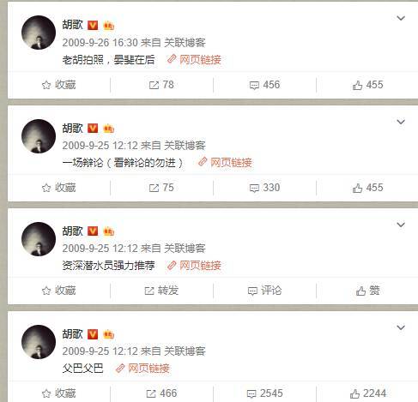Open 胡歌 avatar on the first post

pos(39,33)
